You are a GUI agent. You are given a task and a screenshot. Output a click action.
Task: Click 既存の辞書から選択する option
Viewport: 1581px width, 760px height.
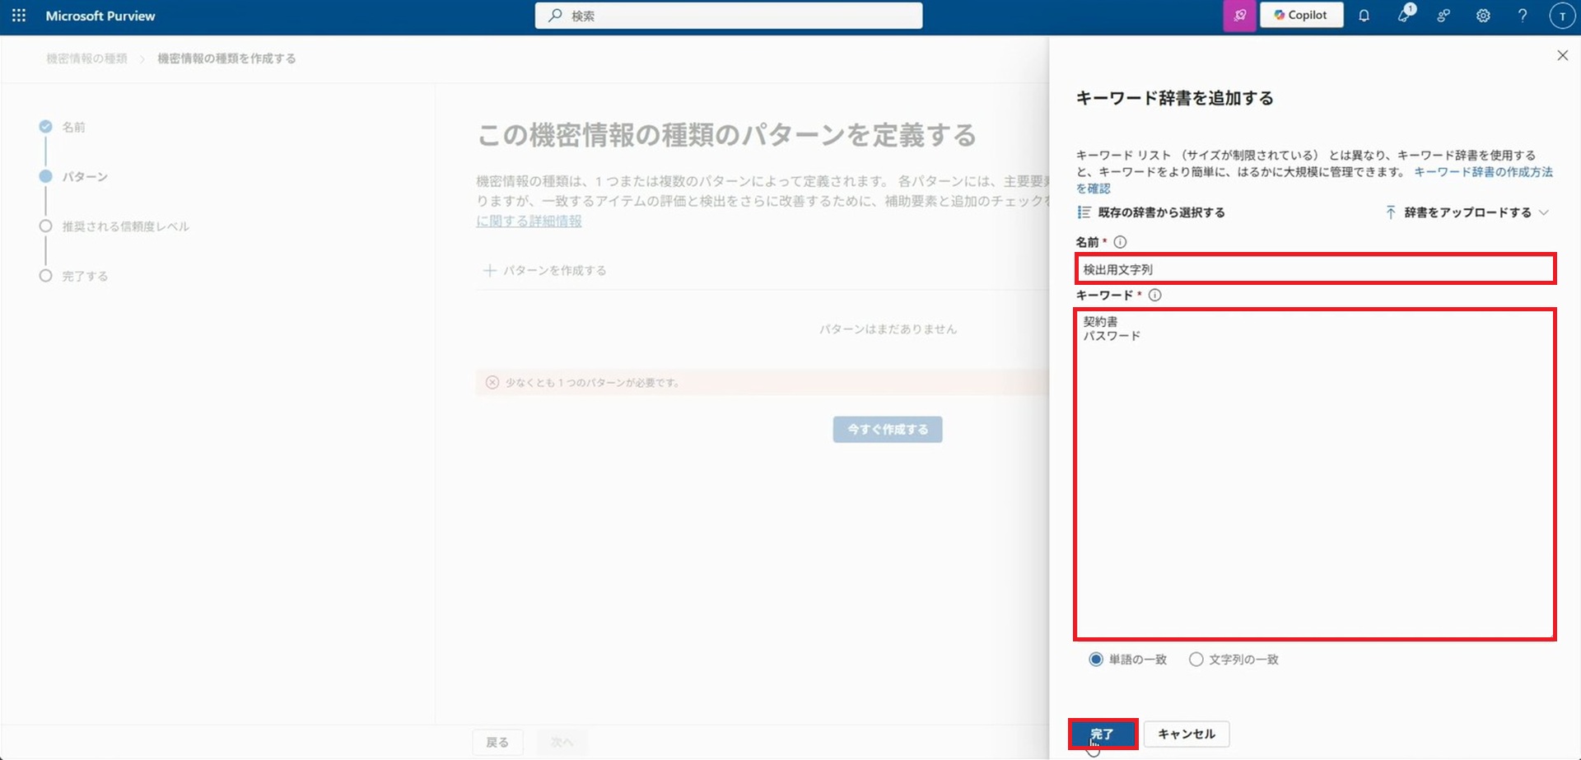pyautogui.click(x=1151, y=212)
